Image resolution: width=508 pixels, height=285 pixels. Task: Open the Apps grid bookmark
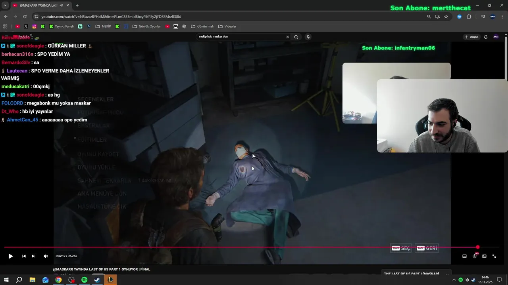(5, 27)
